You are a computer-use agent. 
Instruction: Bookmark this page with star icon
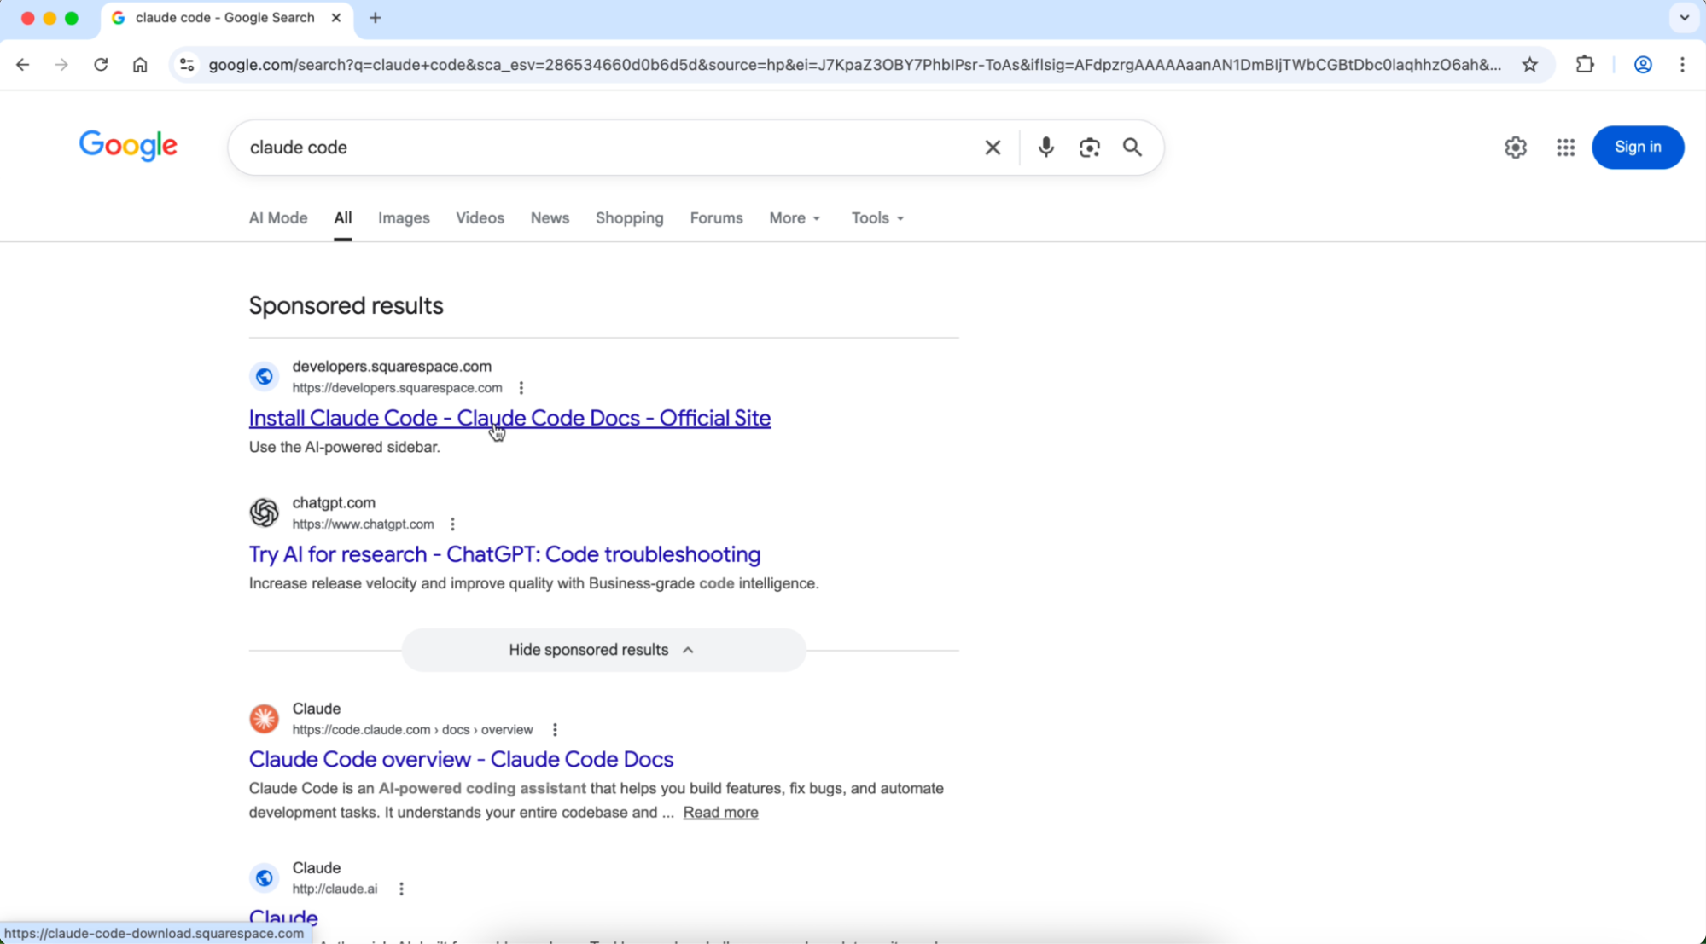tap(1529, 65)
